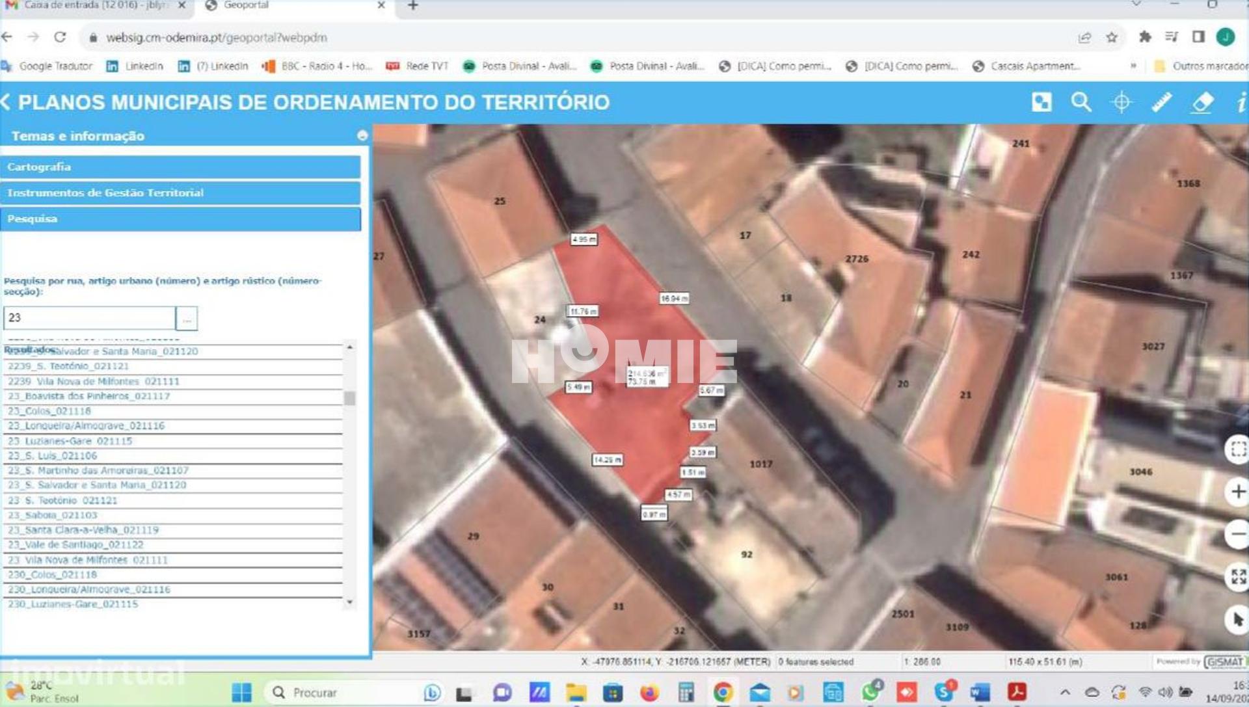Open the basemap/layers switcher icon
The width and height of the screenshot is (1249, 707).
click(x=1041, y=102)
